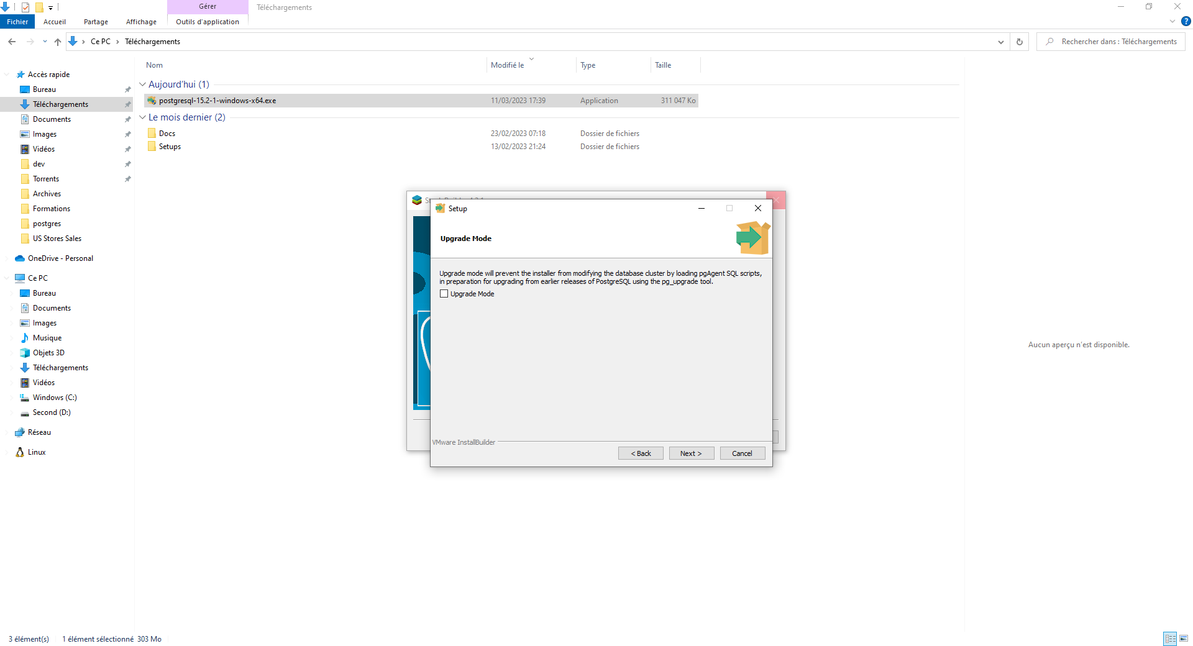Open Documents under Ce PC
This screenshot has width=1193, height=646.
[52, 308]
